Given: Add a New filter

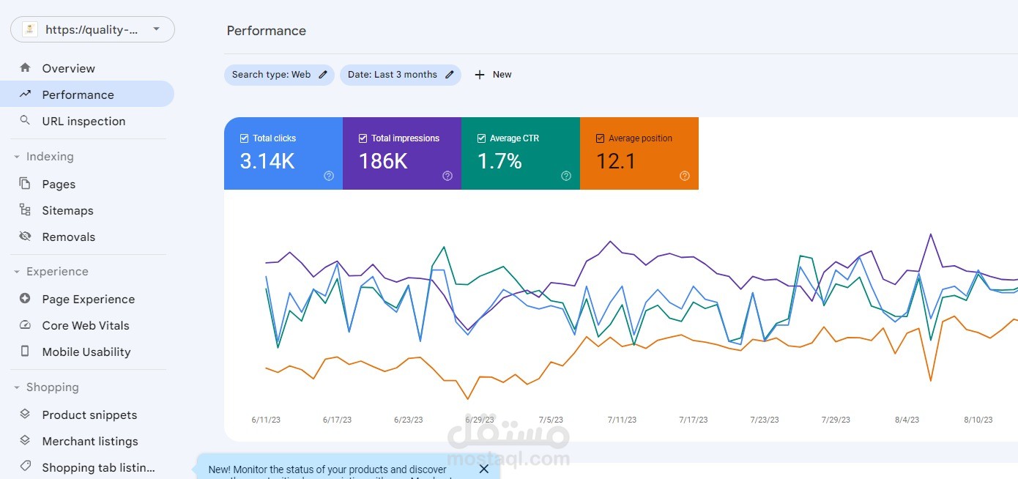Looking at the screenshot, I should (x=493, y=75).
